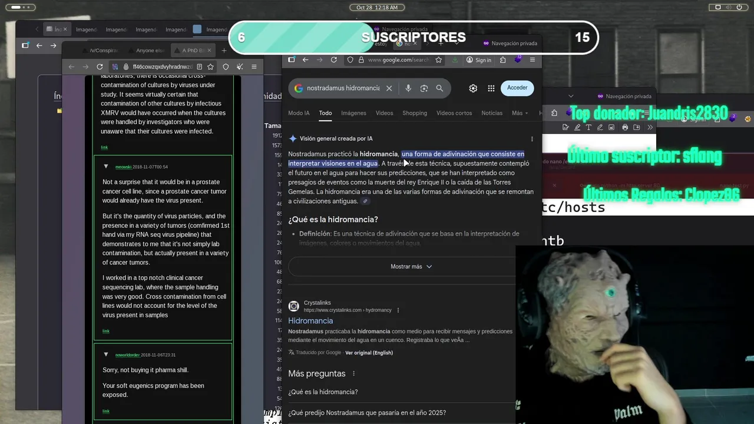Click Sign in in Google window toolbar
Screen dimensions: 754x424
(479, 59)
